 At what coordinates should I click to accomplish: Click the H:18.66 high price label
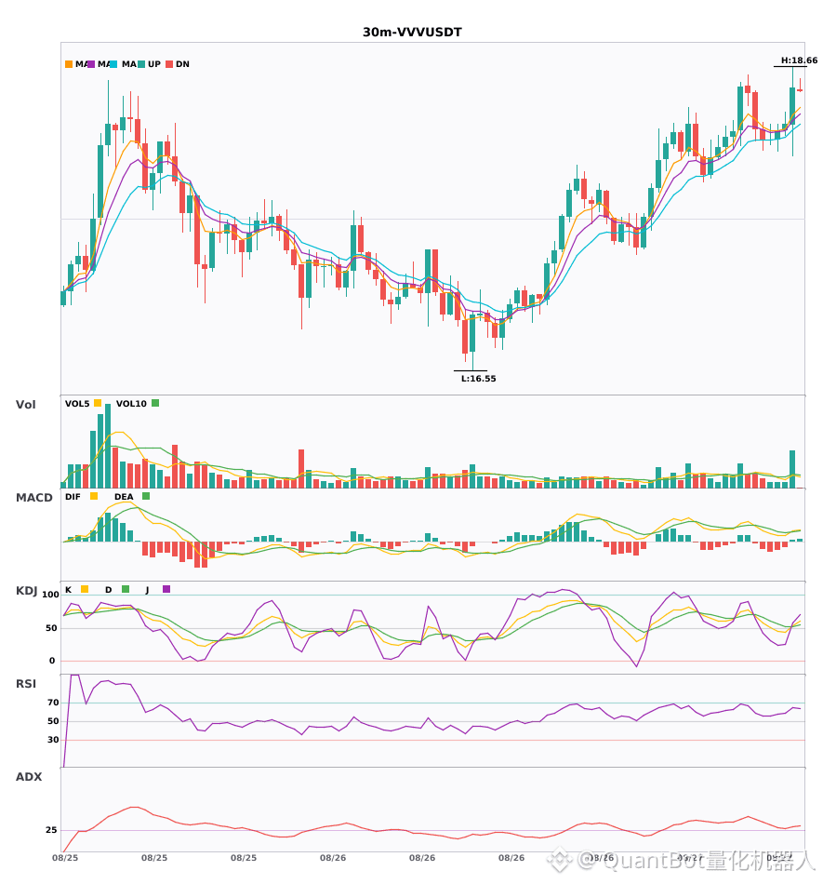coord(799,60)
